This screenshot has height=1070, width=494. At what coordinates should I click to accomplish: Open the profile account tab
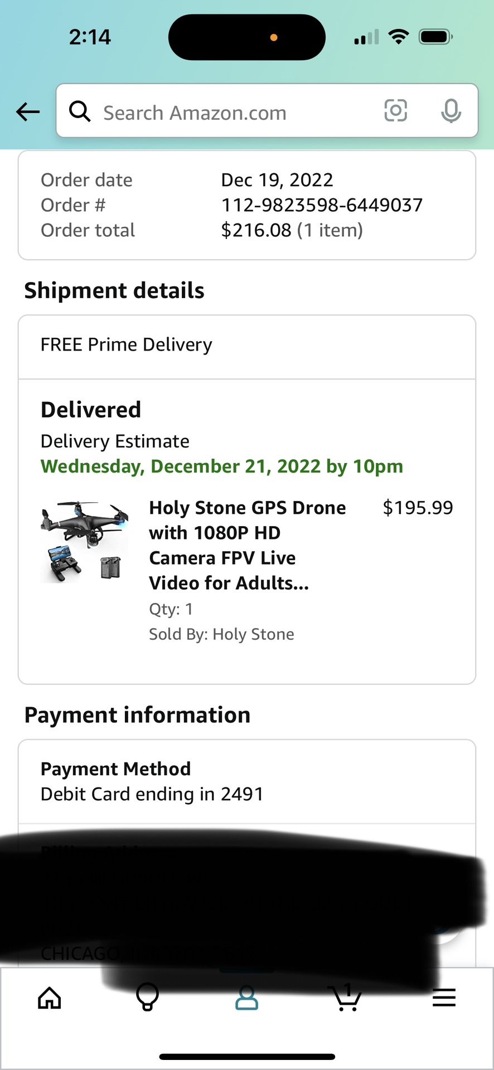(246, 998)
